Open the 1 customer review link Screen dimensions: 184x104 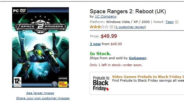click(x=130, y=27)
